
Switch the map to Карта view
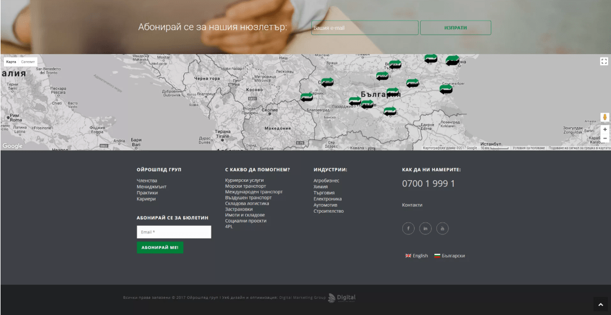(11, 62)
